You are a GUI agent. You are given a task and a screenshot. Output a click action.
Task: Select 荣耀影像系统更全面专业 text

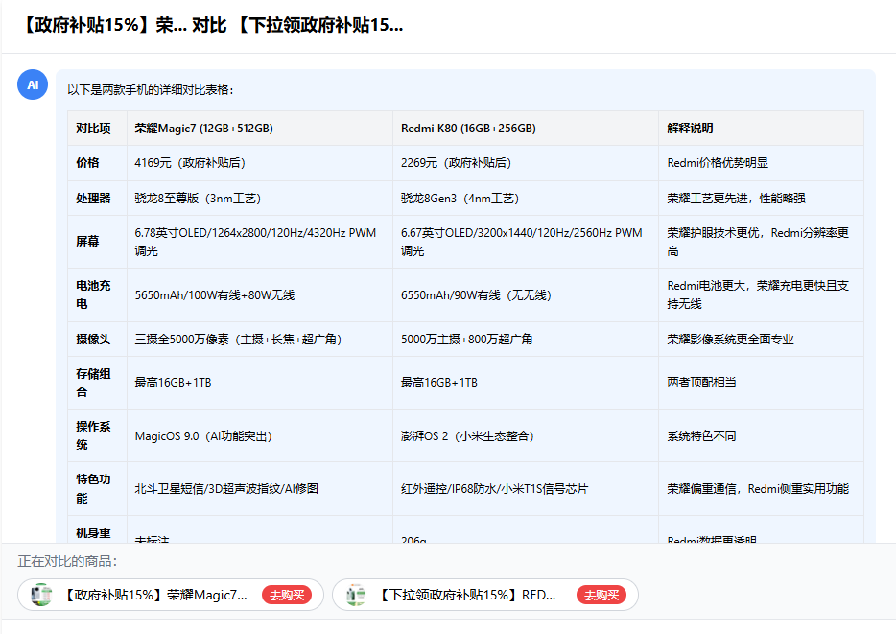730,340
